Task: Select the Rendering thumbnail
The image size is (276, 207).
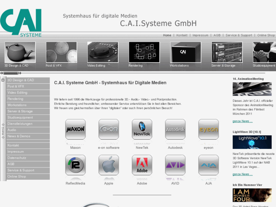Action: [x=144, y=52]
